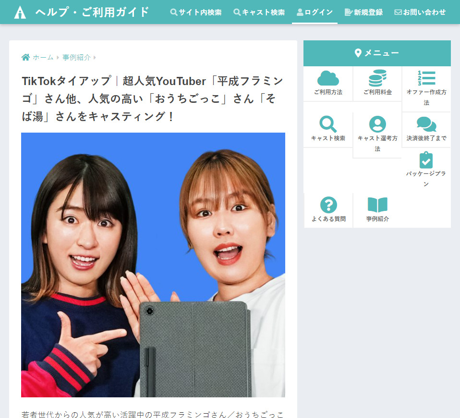460x418 pixels.
Task: Open the ご利用方法 cloud icon
Action: coord(328,78)
